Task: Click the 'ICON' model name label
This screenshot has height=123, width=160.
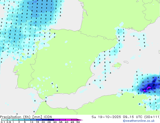Action: (48, 117)
